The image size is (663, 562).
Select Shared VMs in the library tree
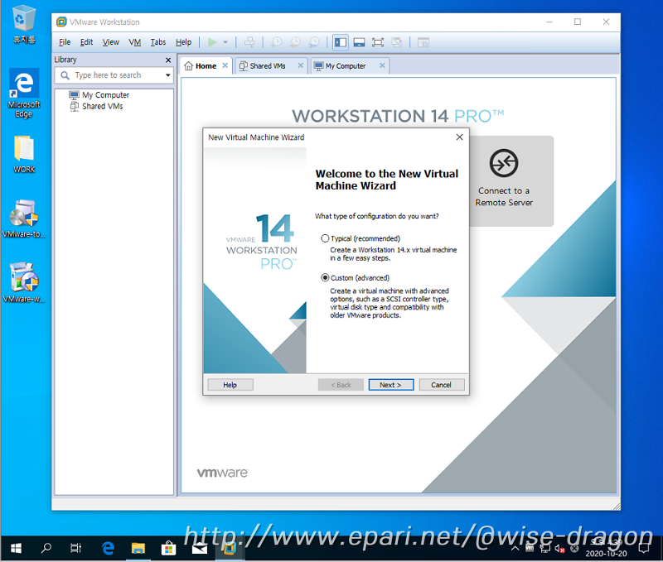pyautogui.click(x=102, y=106)
